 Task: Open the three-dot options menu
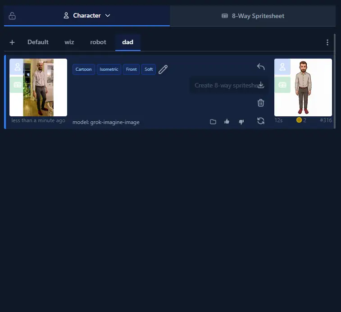(327, 42)
